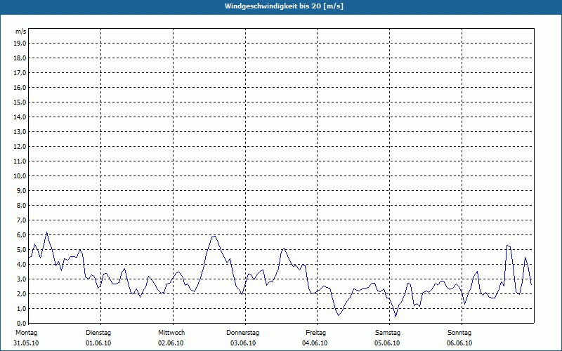Select the 14,0 axis label

[x=20, y=117]
